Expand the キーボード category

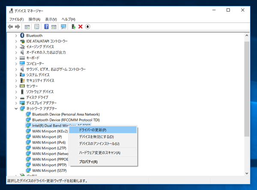[16, 58]
